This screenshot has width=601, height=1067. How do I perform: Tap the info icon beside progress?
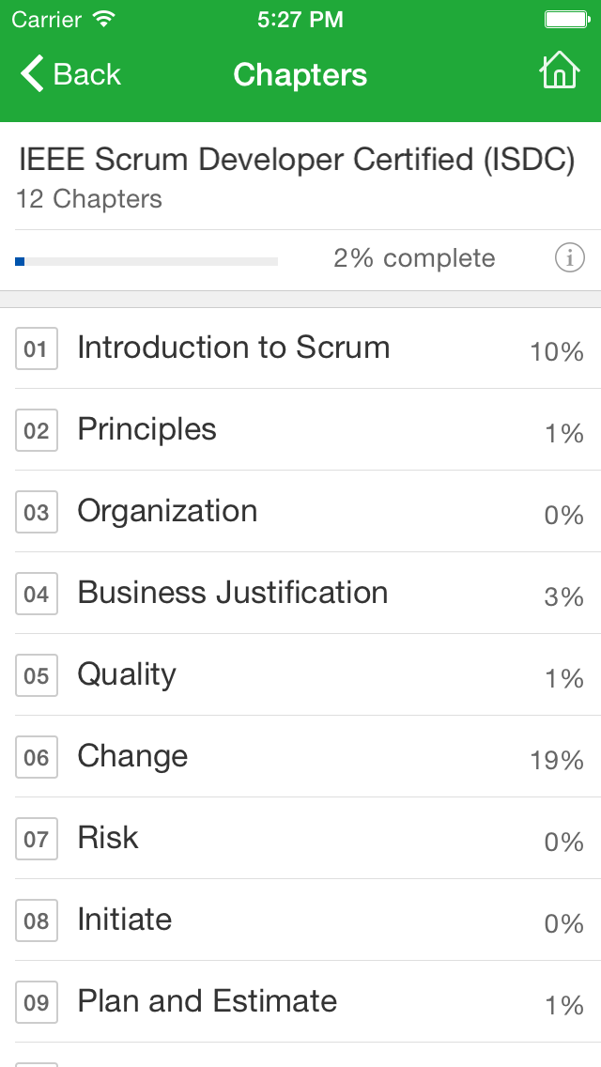[x=569, y=257]
